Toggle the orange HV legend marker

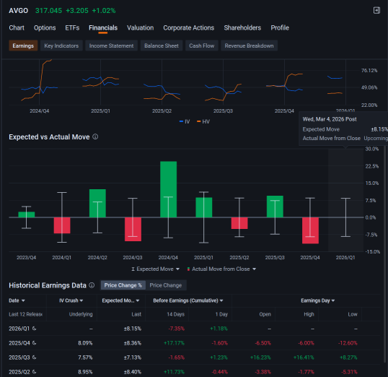point(199,121)
